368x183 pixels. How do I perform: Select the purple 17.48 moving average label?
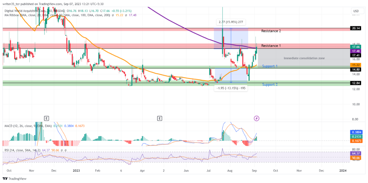tap(355, 51)
